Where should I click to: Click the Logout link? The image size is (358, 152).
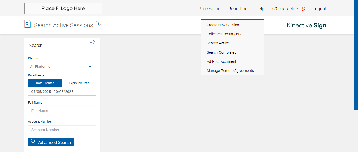click(319, 9)
